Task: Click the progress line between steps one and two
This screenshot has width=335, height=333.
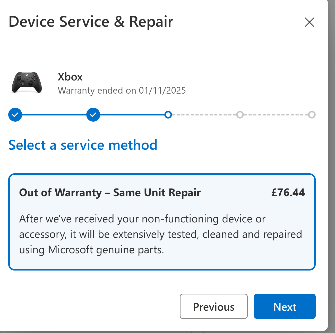Action: click(54, 115)
